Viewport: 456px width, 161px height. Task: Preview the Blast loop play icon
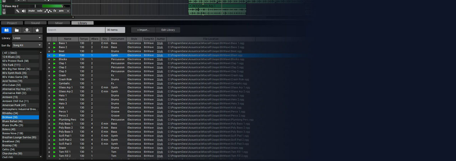click(x=55, y=55)
